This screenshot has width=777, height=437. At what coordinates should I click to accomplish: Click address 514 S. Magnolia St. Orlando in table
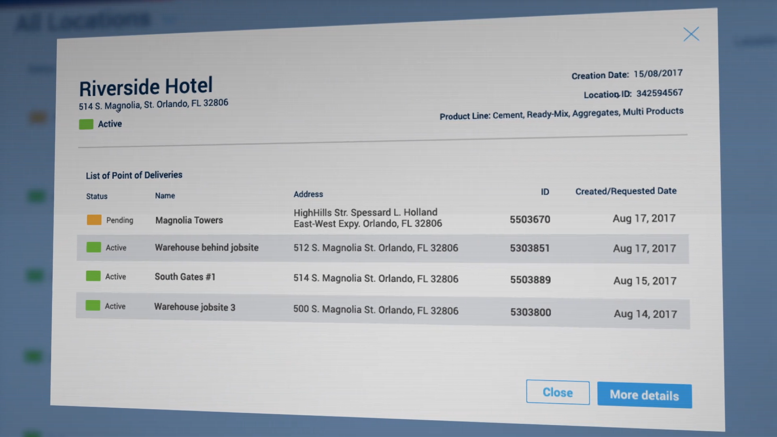click(x=376, y=278)
